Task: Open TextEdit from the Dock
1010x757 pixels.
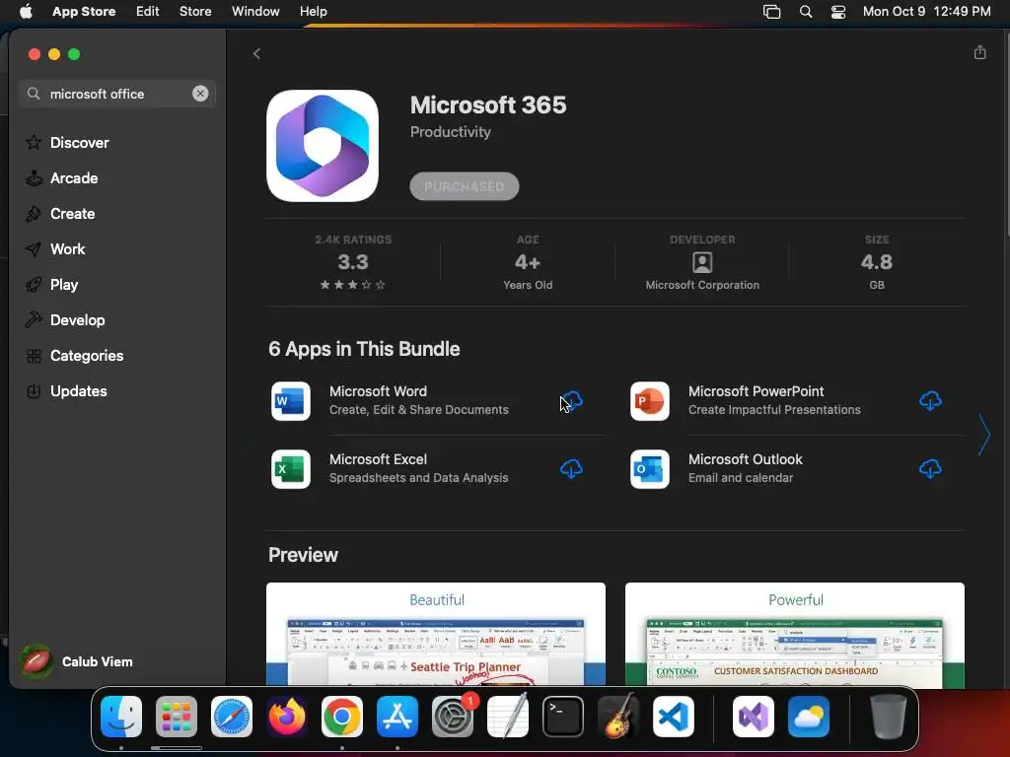Action: point(508,716)
